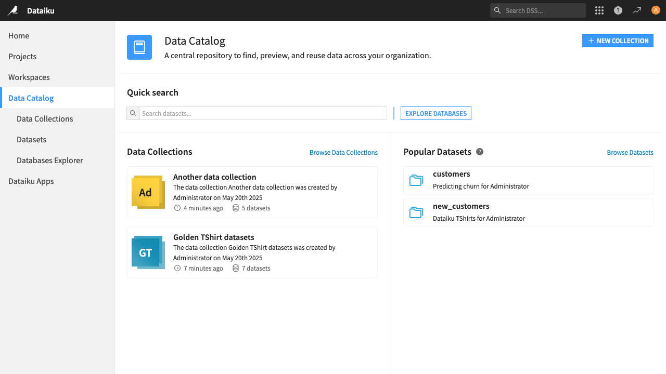Click clock icon on Another data collection
The width and height of the screenshot is (666, 374).
point(177,208)
